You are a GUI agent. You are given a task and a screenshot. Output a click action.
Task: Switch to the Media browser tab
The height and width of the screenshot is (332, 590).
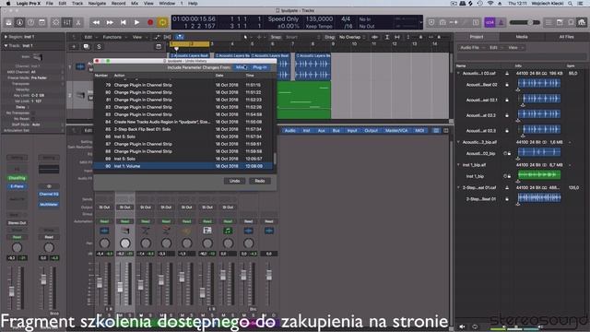[522, 37]
